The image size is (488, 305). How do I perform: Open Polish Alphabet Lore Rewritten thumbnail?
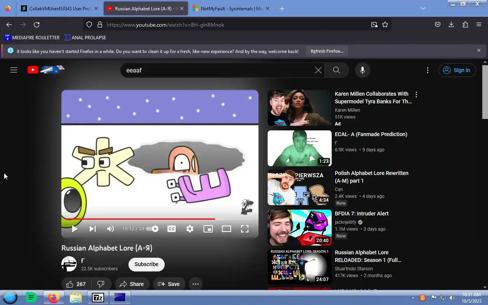click(x=300, y=187)
